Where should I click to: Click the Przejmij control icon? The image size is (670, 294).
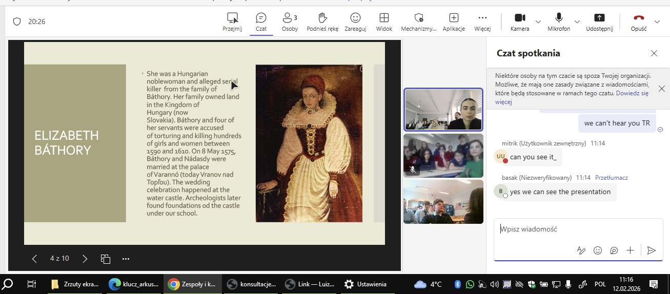pyautogui.click(x=232, y=18)
